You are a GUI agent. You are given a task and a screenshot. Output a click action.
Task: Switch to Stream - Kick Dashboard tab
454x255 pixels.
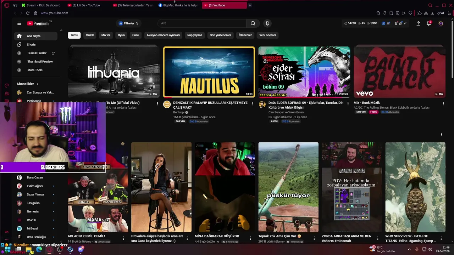click(41, 5)
